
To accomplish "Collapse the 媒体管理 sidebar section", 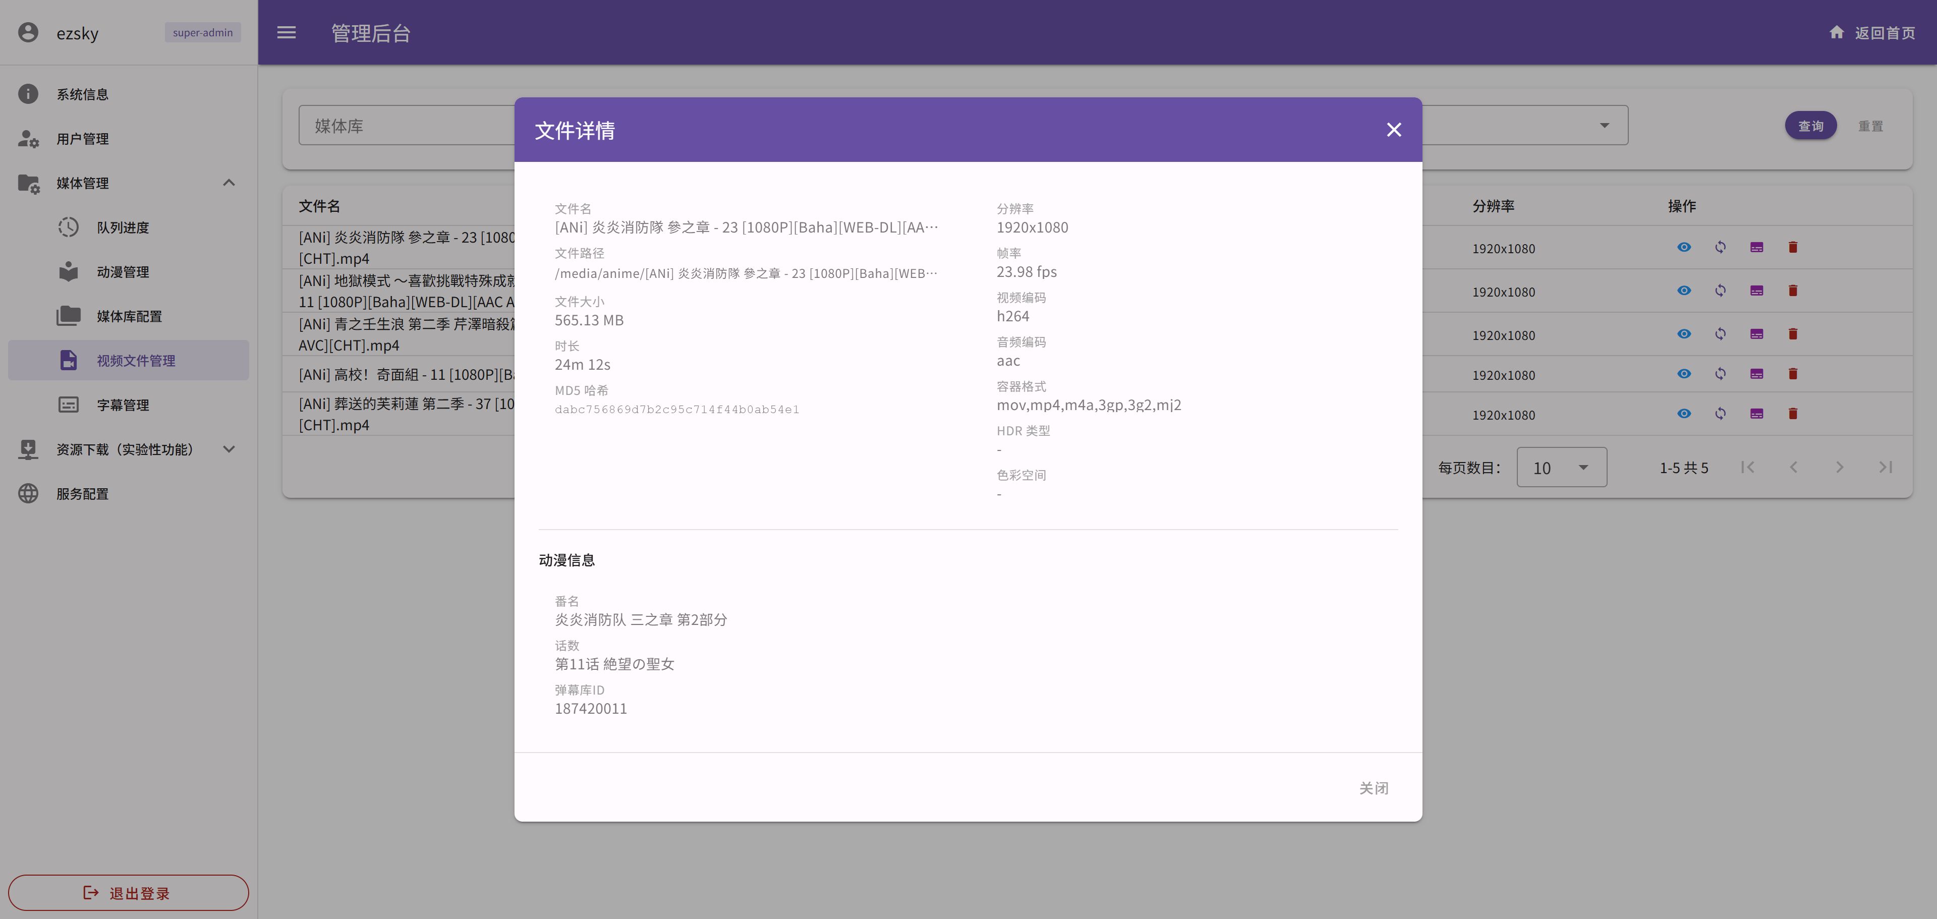I will 229,183.
